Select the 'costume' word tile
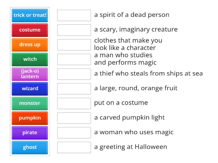The width and height of the screenshot is (218, 163). tap(30, 30)
